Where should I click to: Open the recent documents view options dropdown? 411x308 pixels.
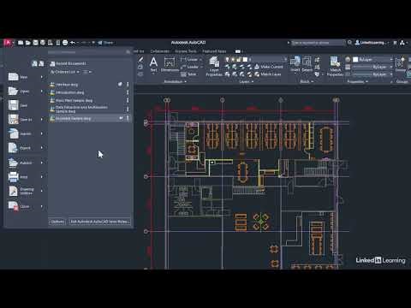(x=87, y=72)
